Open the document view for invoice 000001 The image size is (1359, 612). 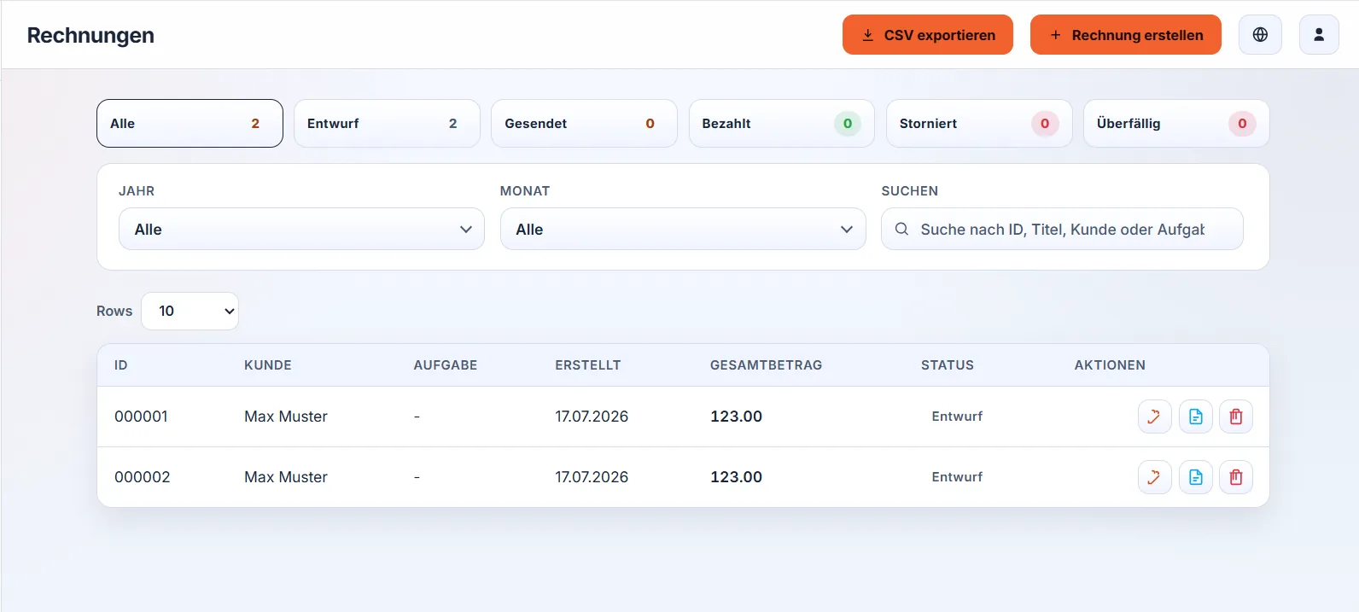click(x=1195, y=417)
